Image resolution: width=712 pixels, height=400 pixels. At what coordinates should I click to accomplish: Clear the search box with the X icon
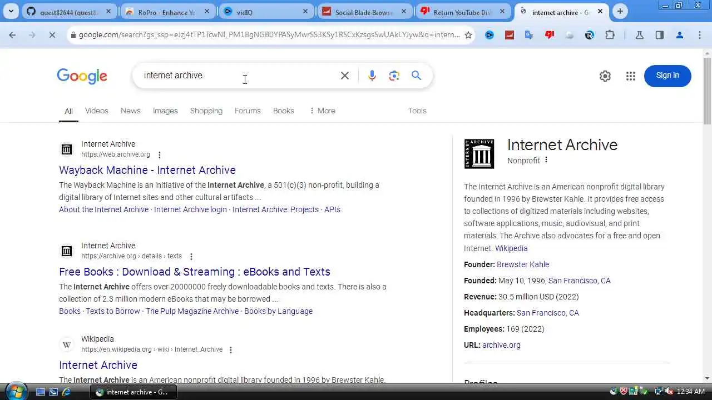pos(345,76)
